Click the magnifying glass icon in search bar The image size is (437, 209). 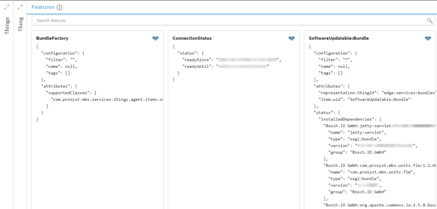pyautogui.click(x=430, y=21)
